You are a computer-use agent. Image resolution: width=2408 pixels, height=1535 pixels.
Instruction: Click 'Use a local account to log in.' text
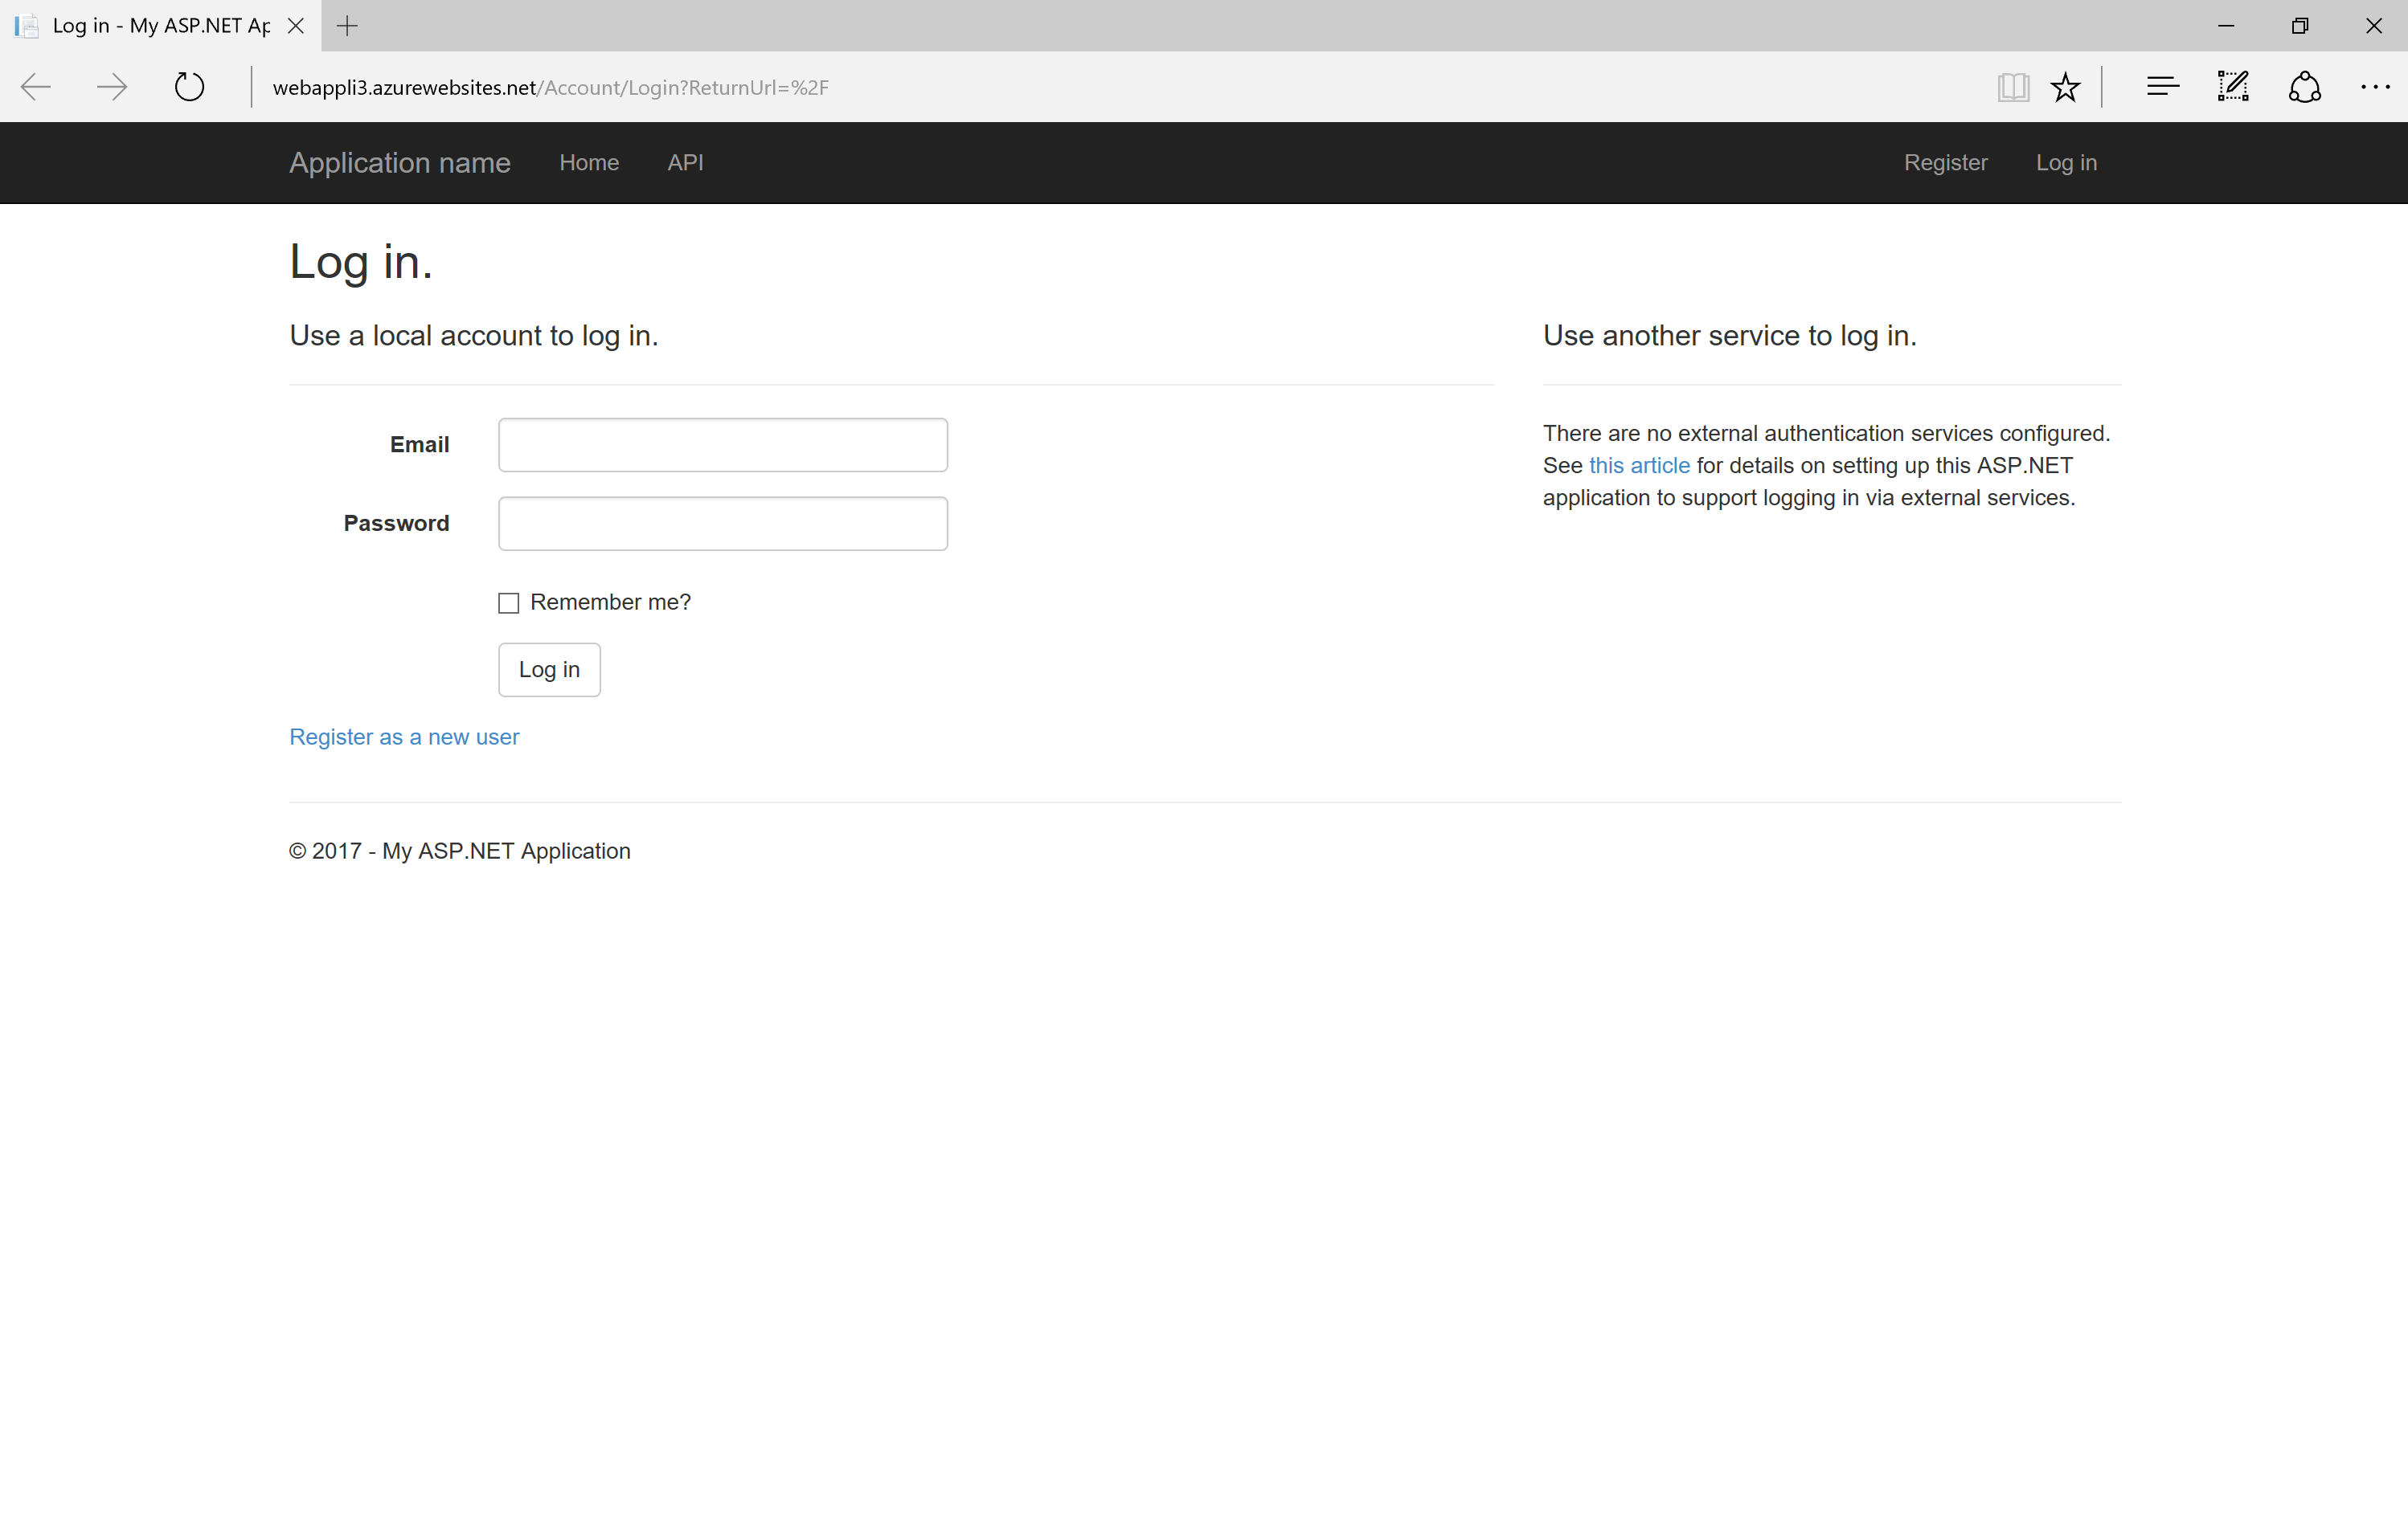point(474,336)
